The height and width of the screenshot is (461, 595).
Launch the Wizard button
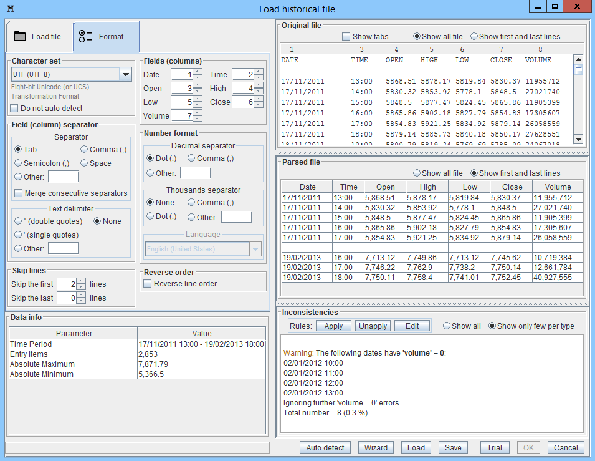point(376,448)
